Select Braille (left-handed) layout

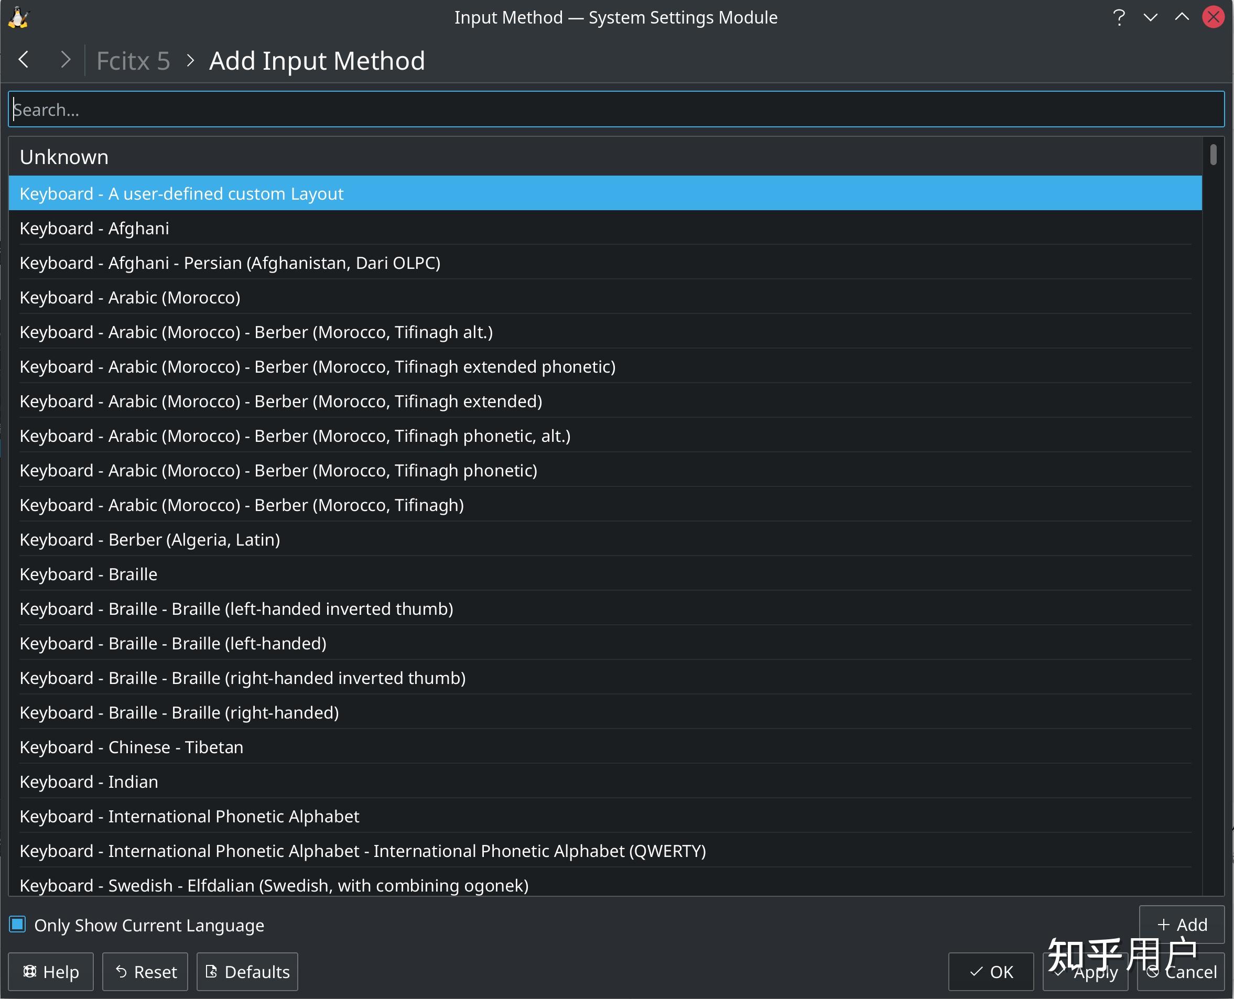tap(605, 642)
